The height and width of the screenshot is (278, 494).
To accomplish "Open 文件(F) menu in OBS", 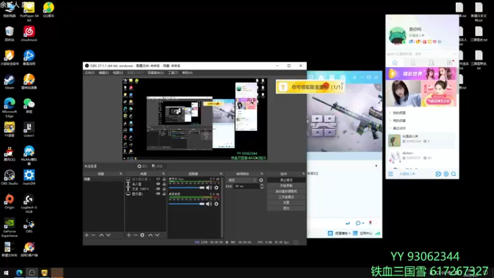I will point(90,73).
